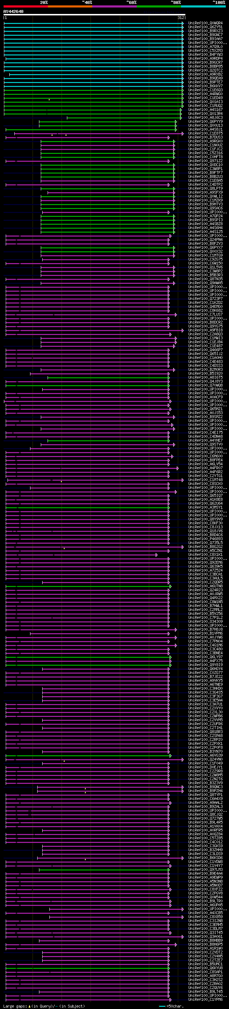Image resolution: width=229 pixels, height=1009 pixels.
Task: Click the UniRef100_C1E6Q3 label
Action: (205, 90)
